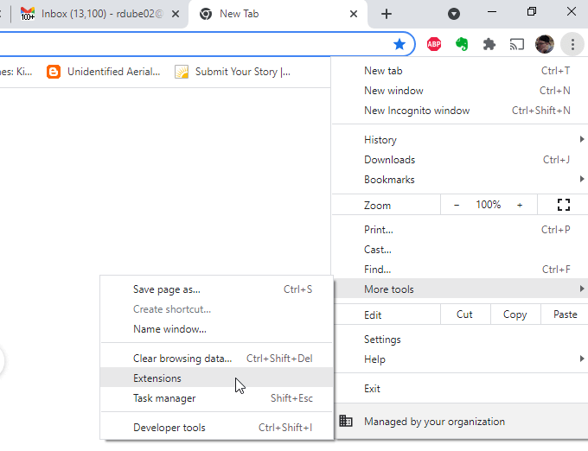Image resolution: width=588 pixels, height=451 pixels.
Task: Switch to the Gmail Inbox tab
Action: [95, 14]
